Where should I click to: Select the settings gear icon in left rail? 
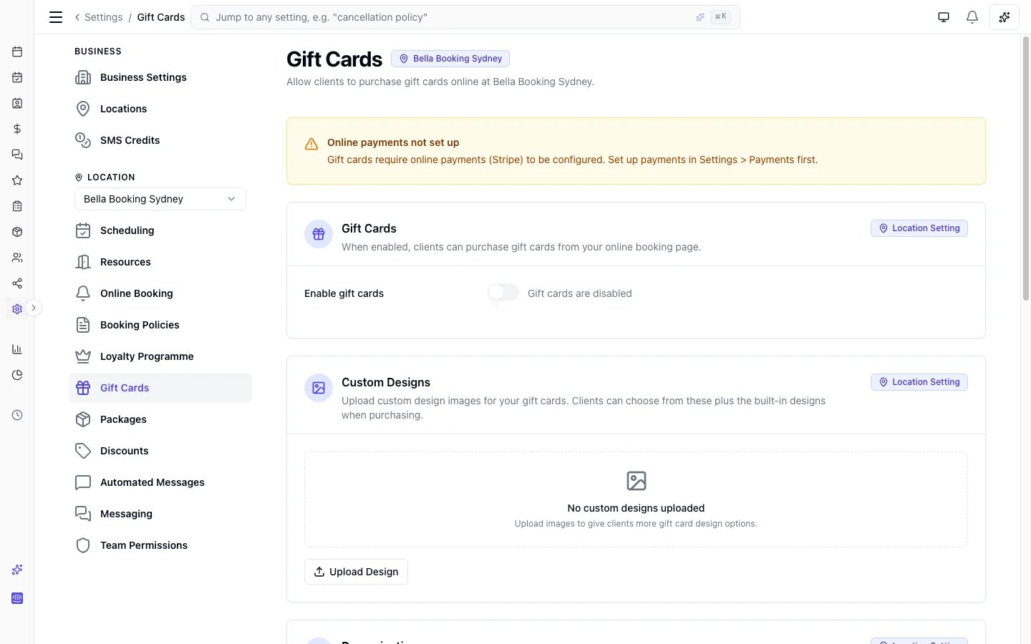tap(17, 309)
